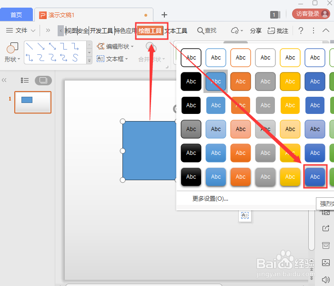Expand the 文件 menu arrow

tap(33, 31)
